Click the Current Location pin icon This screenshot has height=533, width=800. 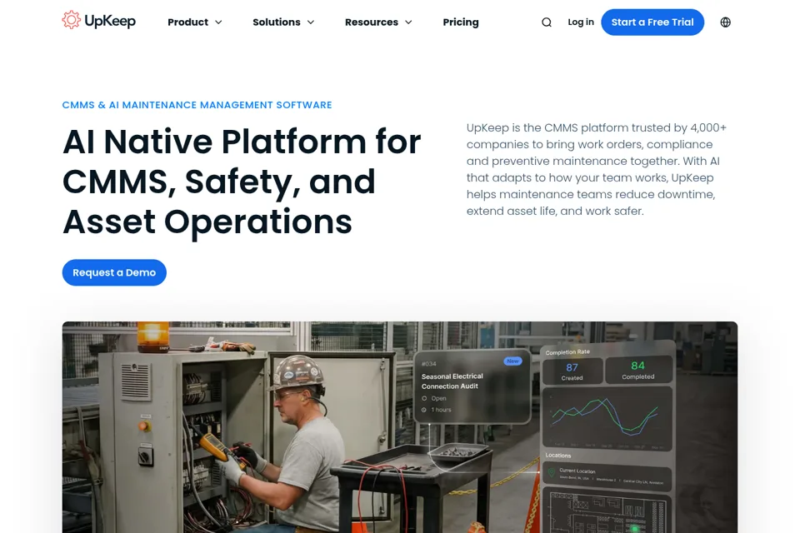[551, 473]
